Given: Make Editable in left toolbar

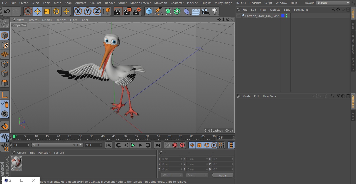Looking at the screenshot, I should [x=5, y=24].
